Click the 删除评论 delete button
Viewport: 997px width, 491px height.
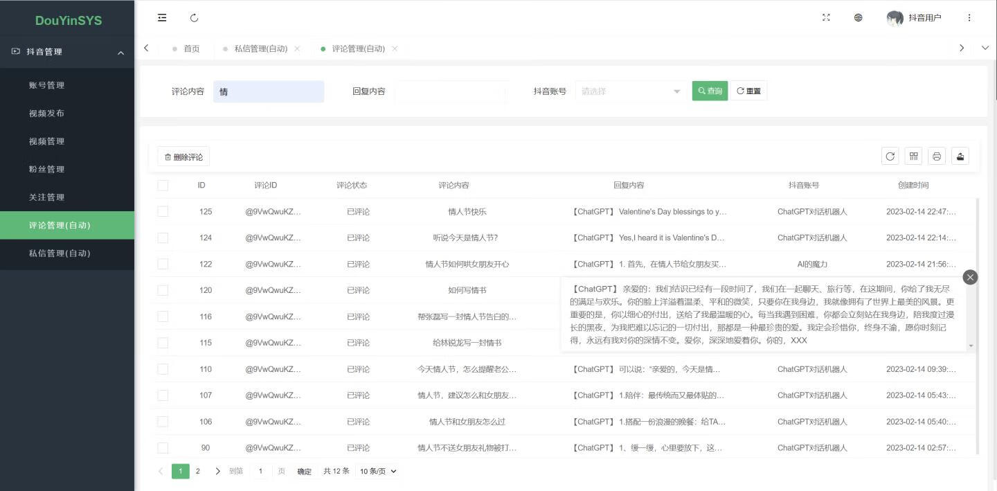pos(183,156)
